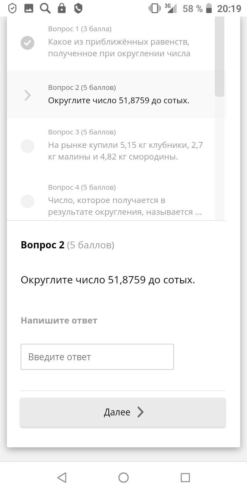Tap the padlock status icon
Image resolution: width=247 pixels, height=494 pixels.
62,8
